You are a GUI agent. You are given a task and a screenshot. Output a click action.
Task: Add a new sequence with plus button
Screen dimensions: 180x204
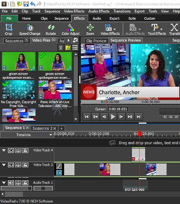(61, 129)
